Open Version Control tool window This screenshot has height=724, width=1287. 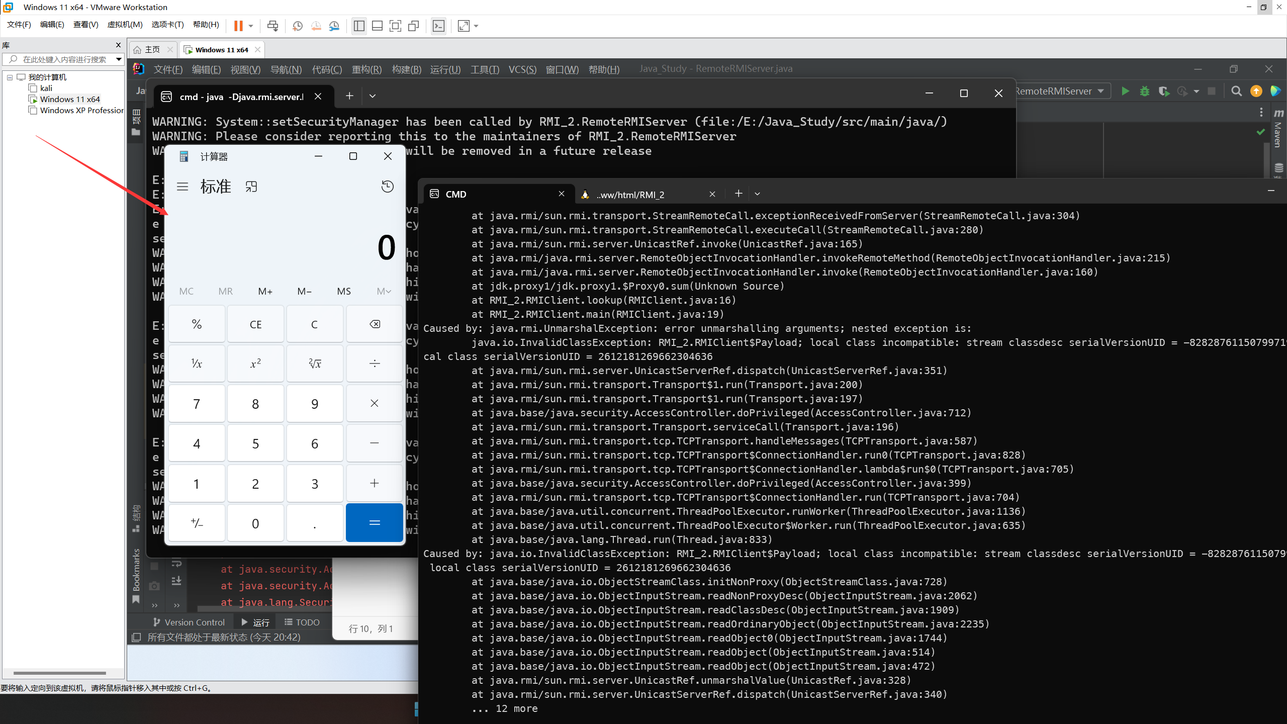tap(189, 622)
